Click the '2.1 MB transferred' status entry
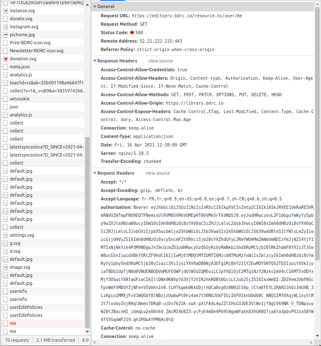321x346 pixels. 56,340
